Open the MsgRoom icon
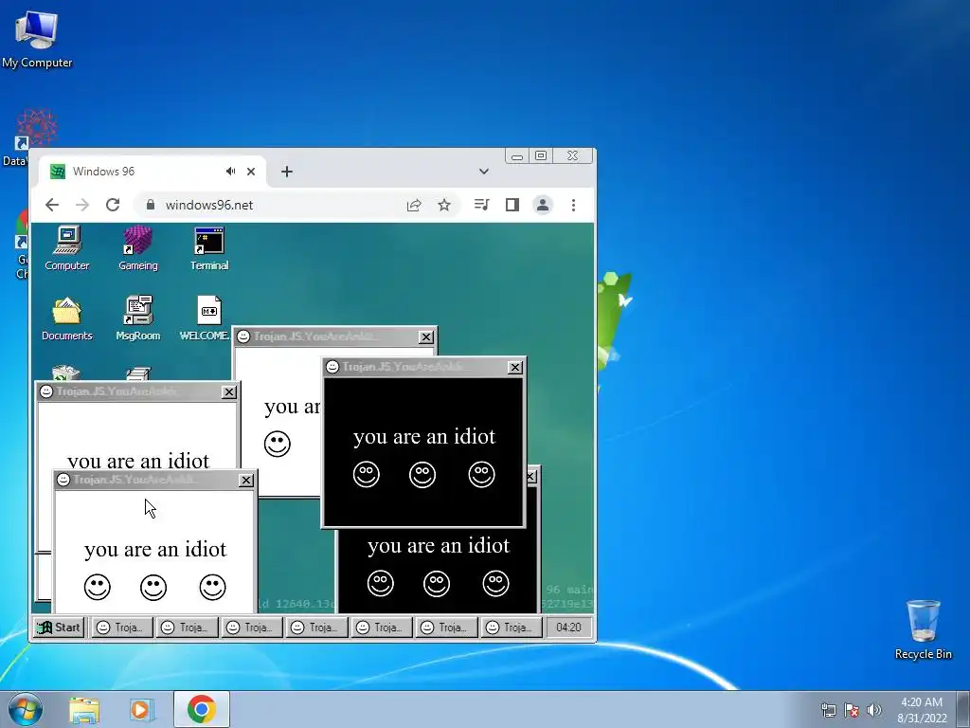 tap(138, 318)
